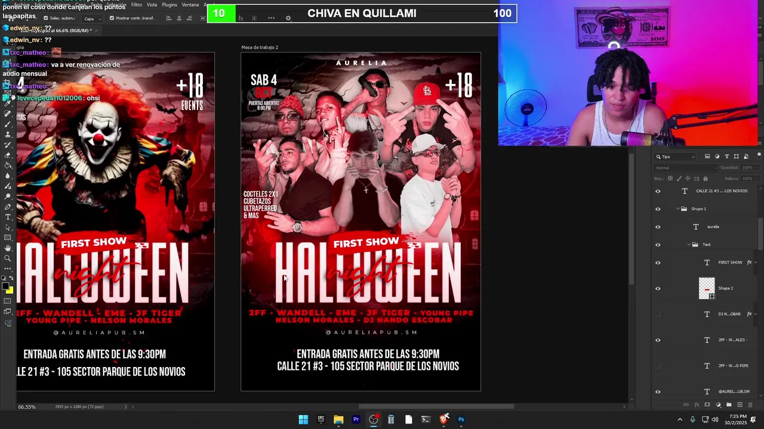764x429 pixels.
Task: Toggle Quick Mask mode
Action: click(x=8, y=301)
